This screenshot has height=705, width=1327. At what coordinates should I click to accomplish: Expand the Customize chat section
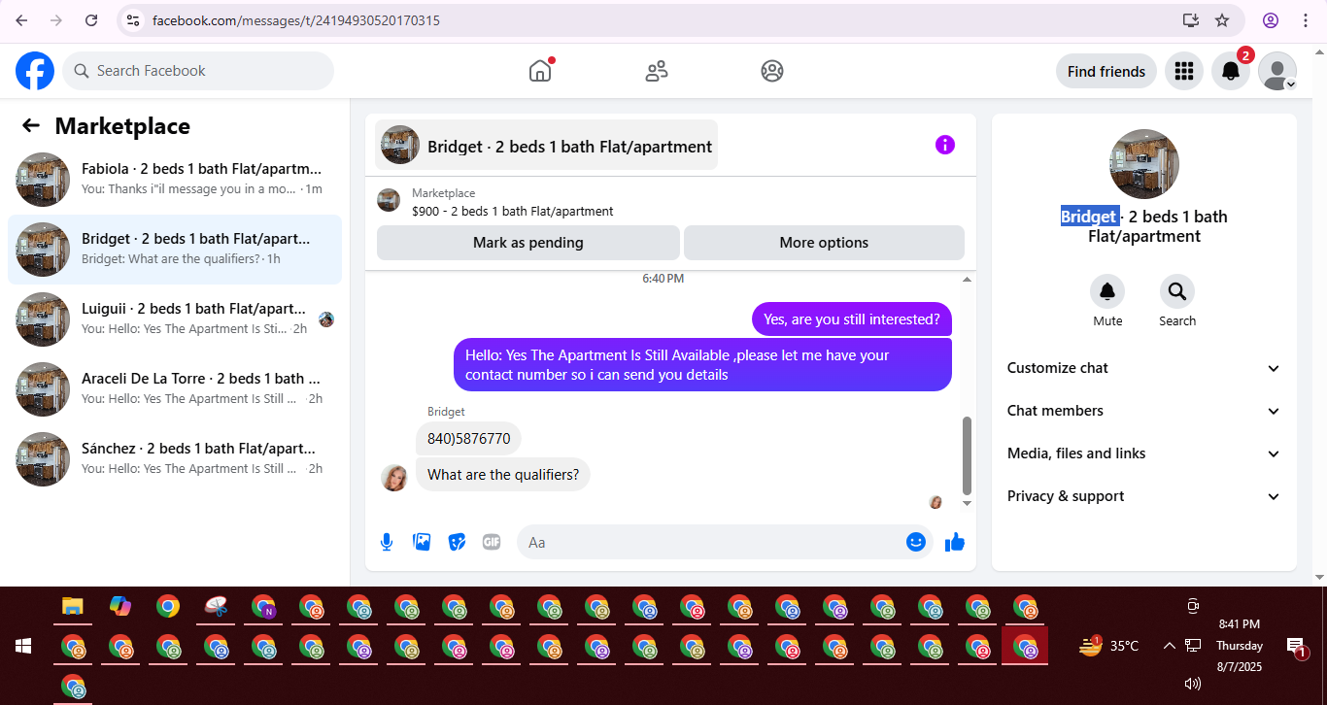tap(1144, 368)
